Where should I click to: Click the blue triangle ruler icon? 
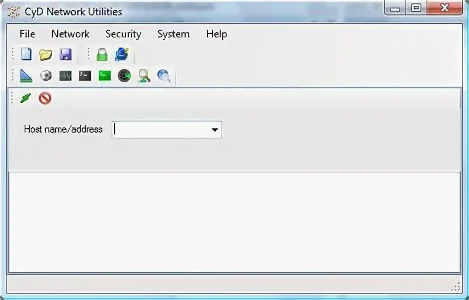pyautogui.click(x=26, y=76)
